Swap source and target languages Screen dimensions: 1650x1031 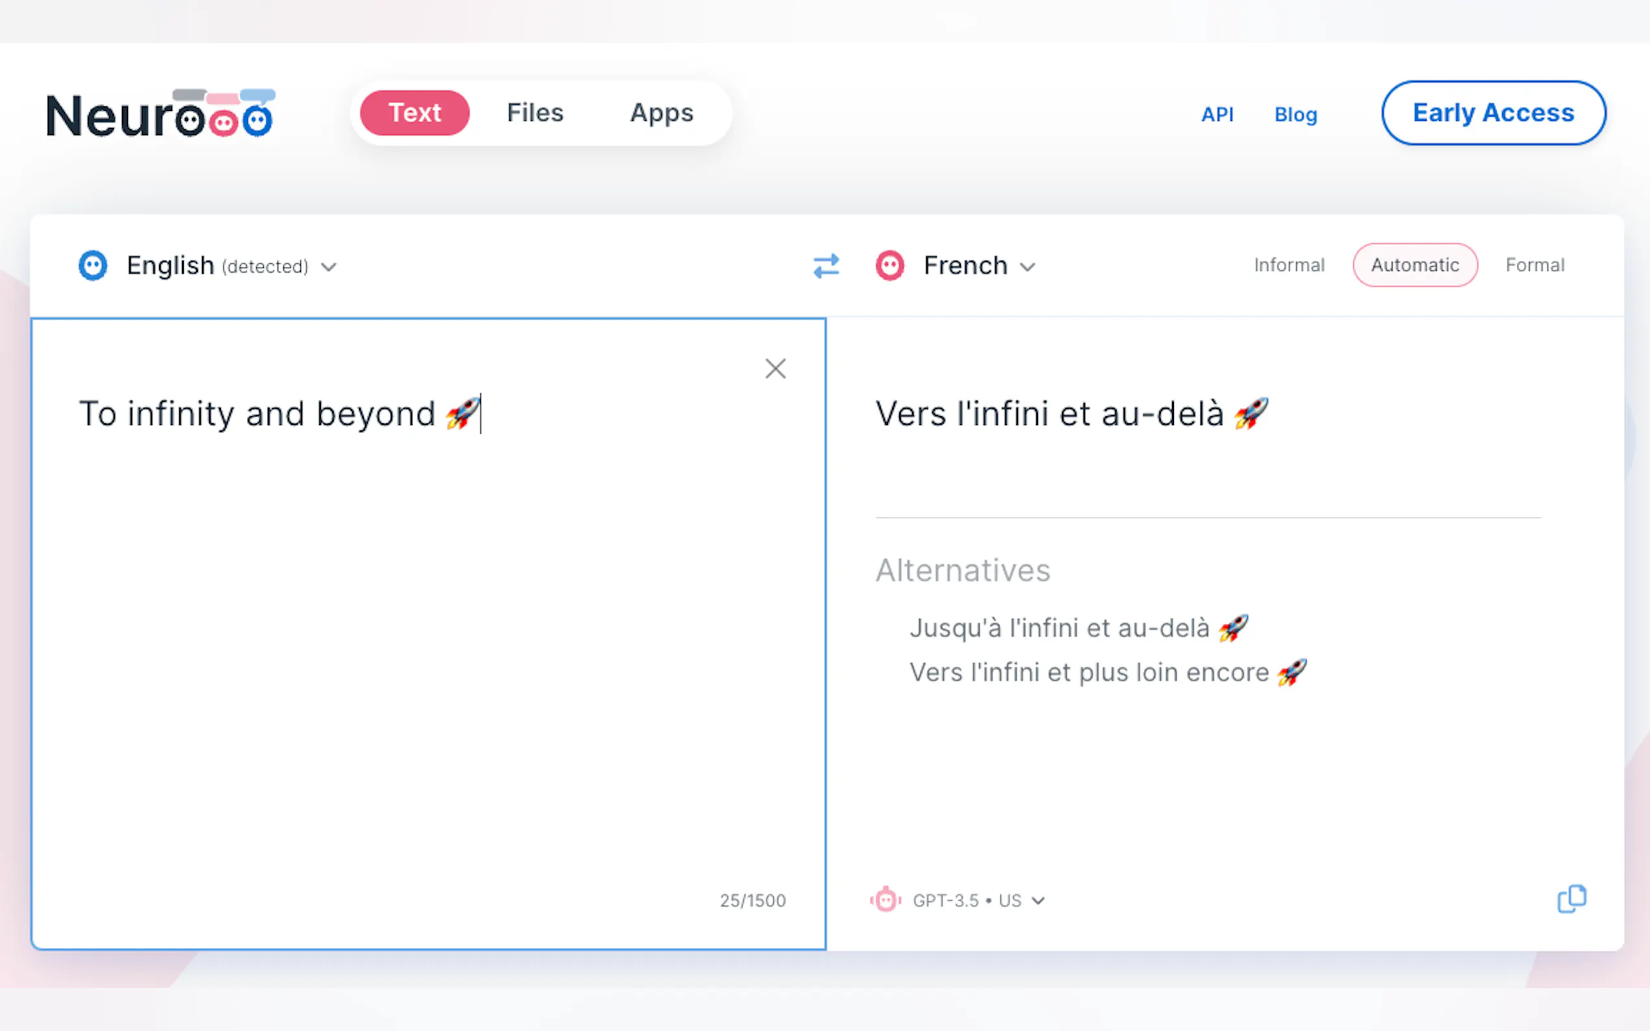coord(826,266)
